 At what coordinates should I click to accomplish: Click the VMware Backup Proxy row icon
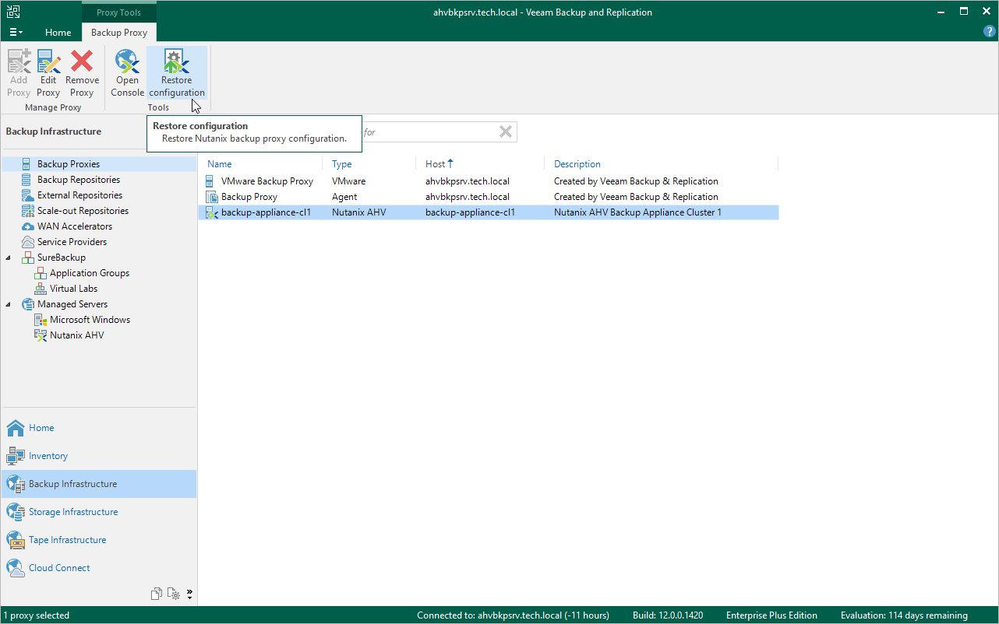(x=209, y=181)
